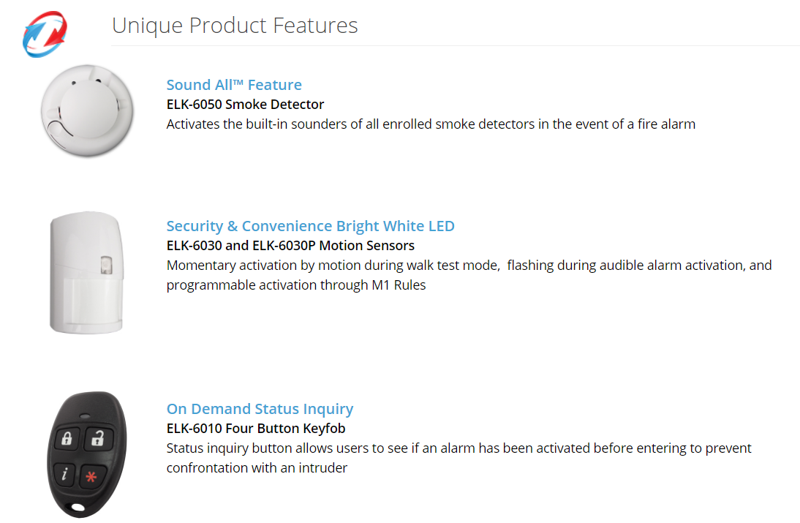This screenshot has height=523, width=800.
Task: Click the smoke detector product image
Action: [87, 110]
